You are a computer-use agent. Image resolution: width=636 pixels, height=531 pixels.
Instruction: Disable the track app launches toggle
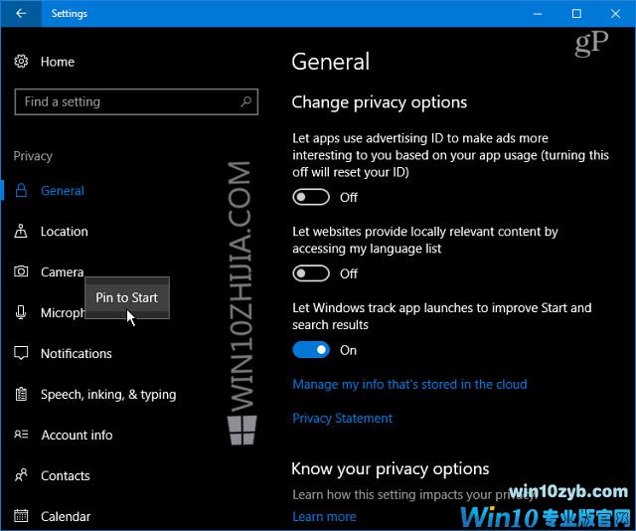[x=311, y=350]
